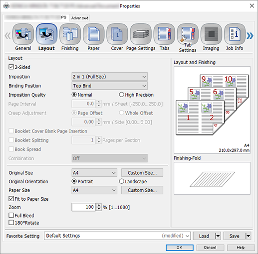The image size is (258, 254).
Task: Select the Job Info icon
Action: (x=235, y=34)
